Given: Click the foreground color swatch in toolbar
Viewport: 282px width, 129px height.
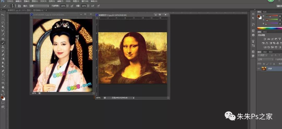Looking at the screenshot, I should 2,97.
